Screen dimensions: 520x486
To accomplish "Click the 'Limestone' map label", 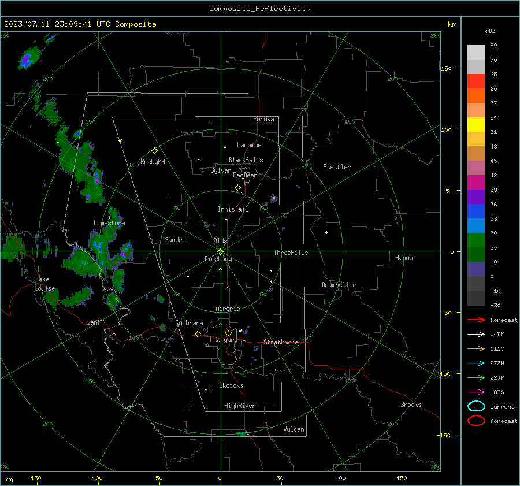I will pyautogui.click(x=109, y=223).
